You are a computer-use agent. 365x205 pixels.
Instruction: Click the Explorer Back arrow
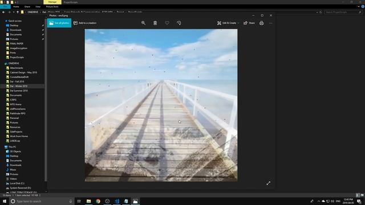coord(3,12)
